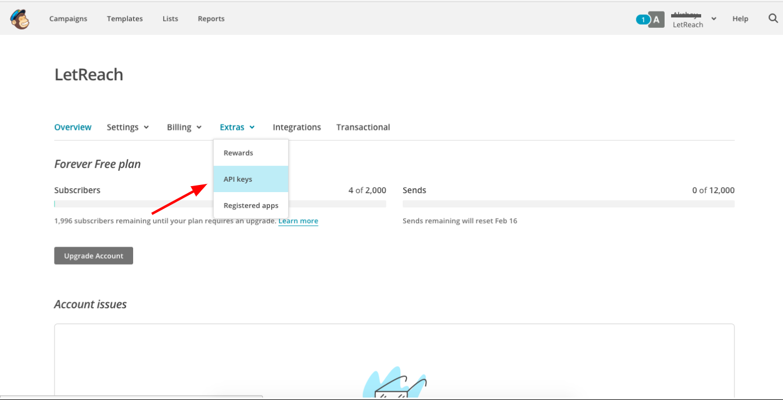This screenshot has height=400, width=783.
Task: Switch to the Overview tab
Action: [73, 127]
